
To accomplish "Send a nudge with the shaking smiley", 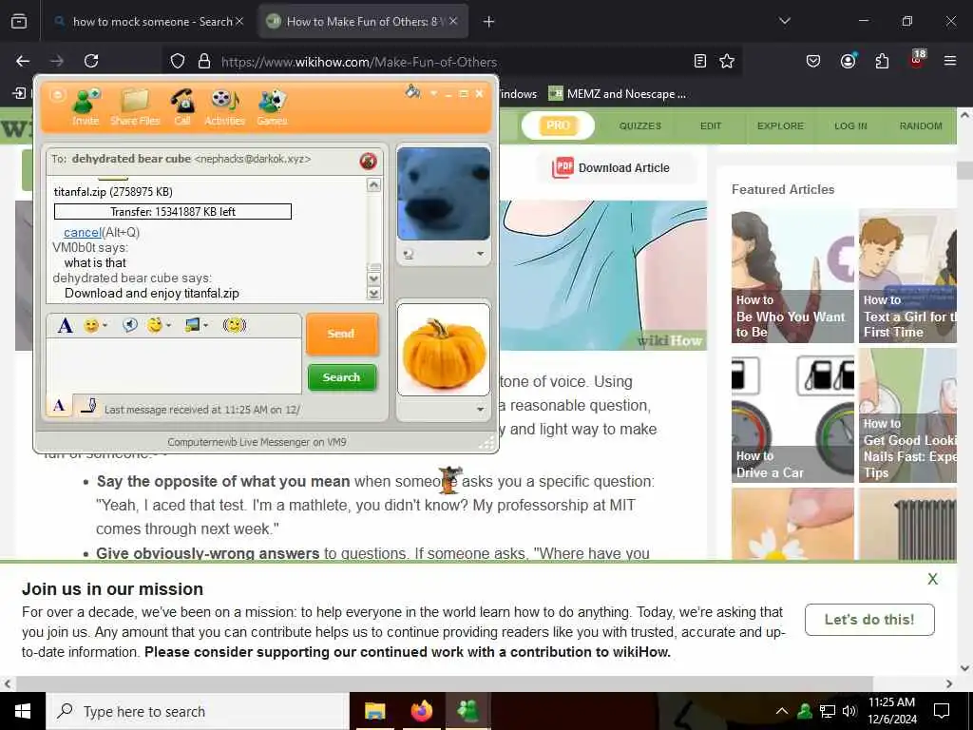I will click(x=235, y=325).
